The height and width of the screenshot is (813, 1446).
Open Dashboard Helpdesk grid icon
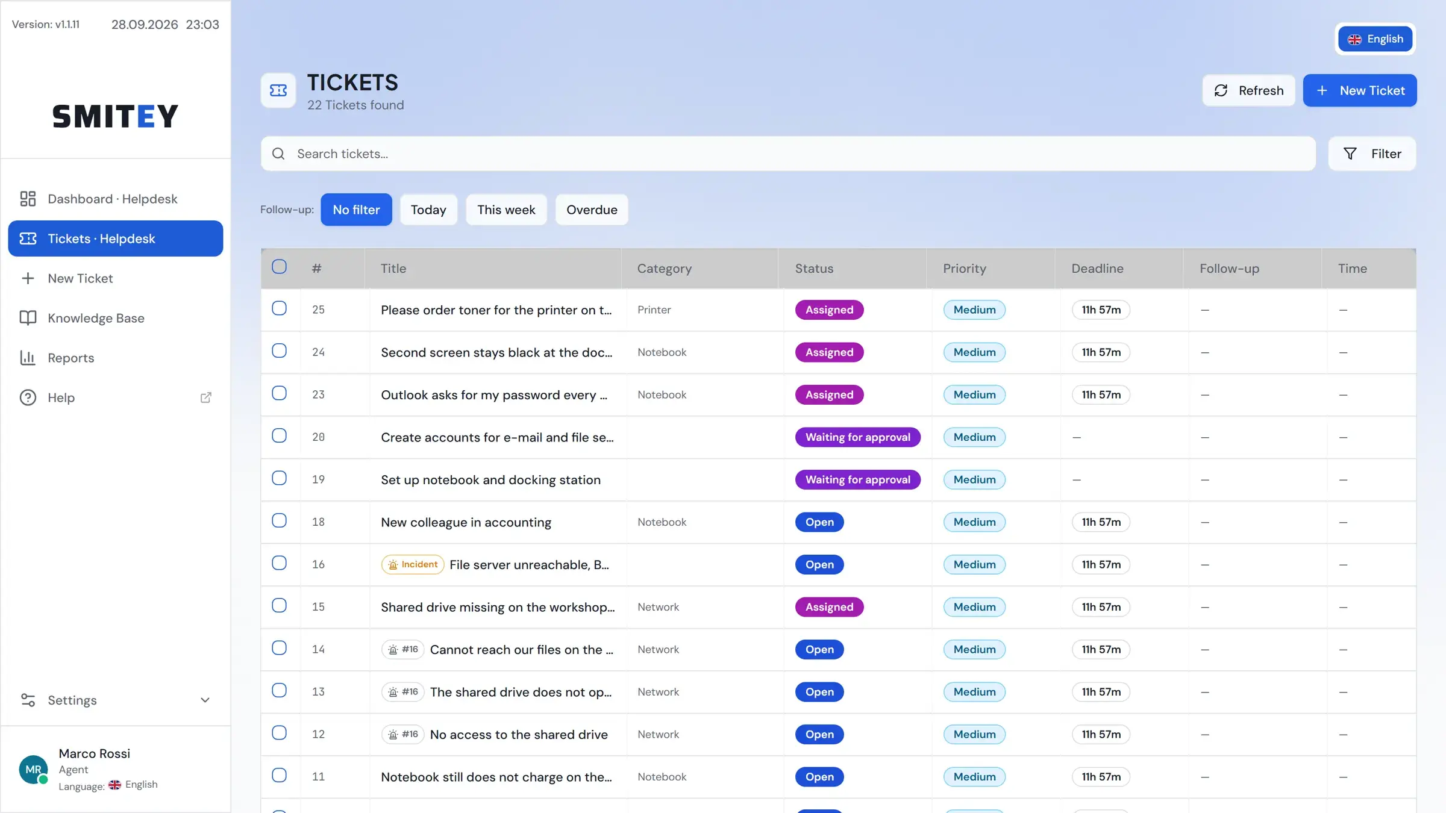28,199
